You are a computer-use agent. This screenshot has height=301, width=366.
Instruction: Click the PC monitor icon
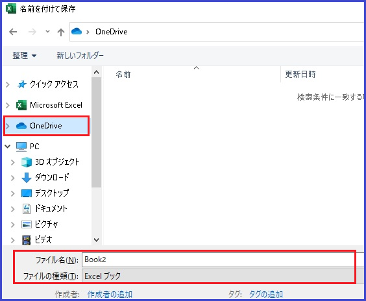tap(21, 147)
